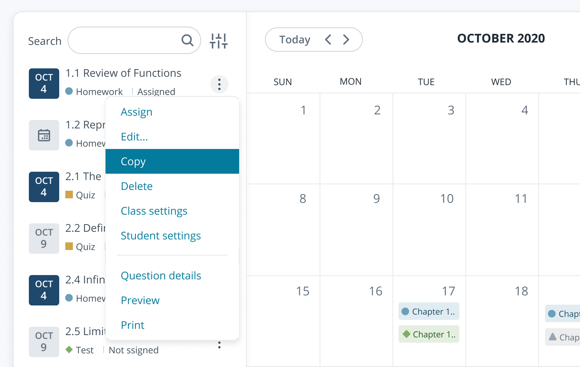
Task: Select Question details menu entry
Action: [161, 275]
